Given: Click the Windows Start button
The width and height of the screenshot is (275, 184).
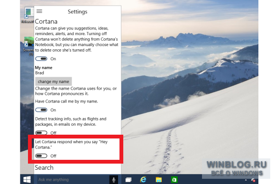Looking at the screenshot, I should (27, 179).
